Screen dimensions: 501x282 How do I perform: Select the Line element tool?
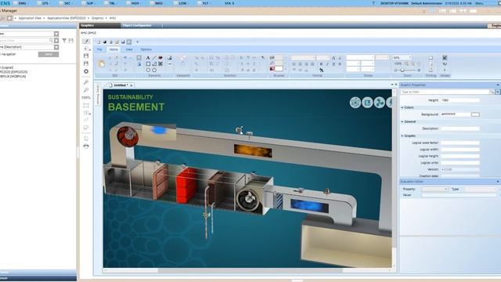154,58
